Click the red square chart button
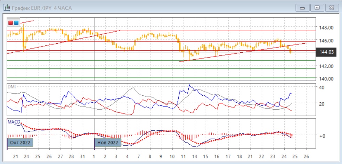 point(11,23)
